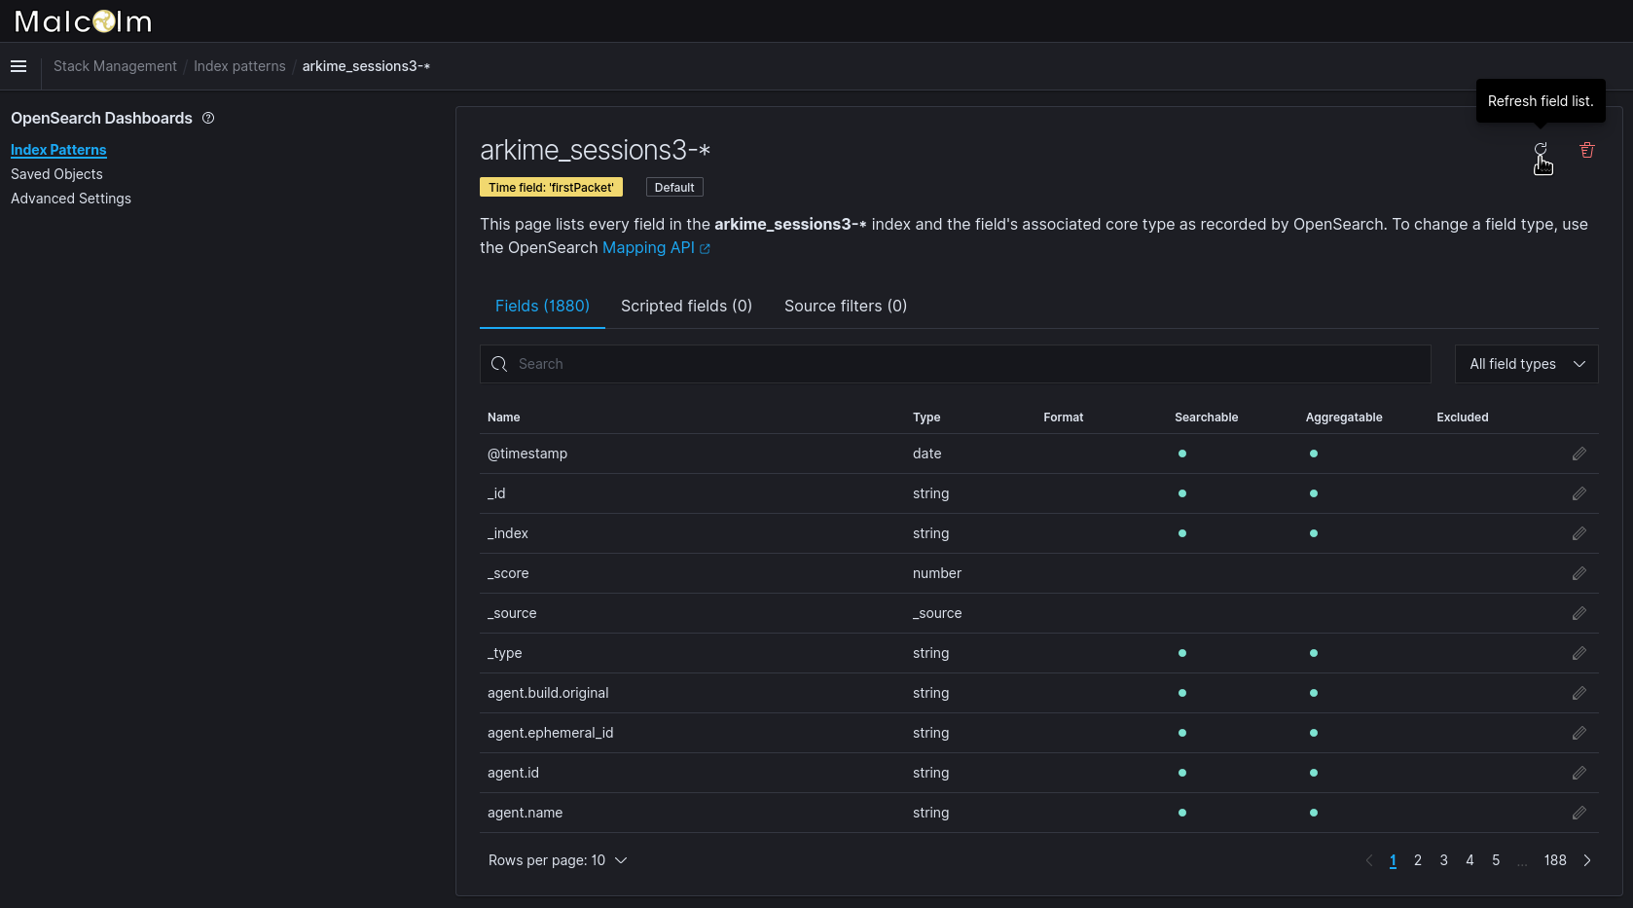The height and width of the screenshot is (908, 1633).
Task: Edit the agent.name field
Action: pos(1579,813)
